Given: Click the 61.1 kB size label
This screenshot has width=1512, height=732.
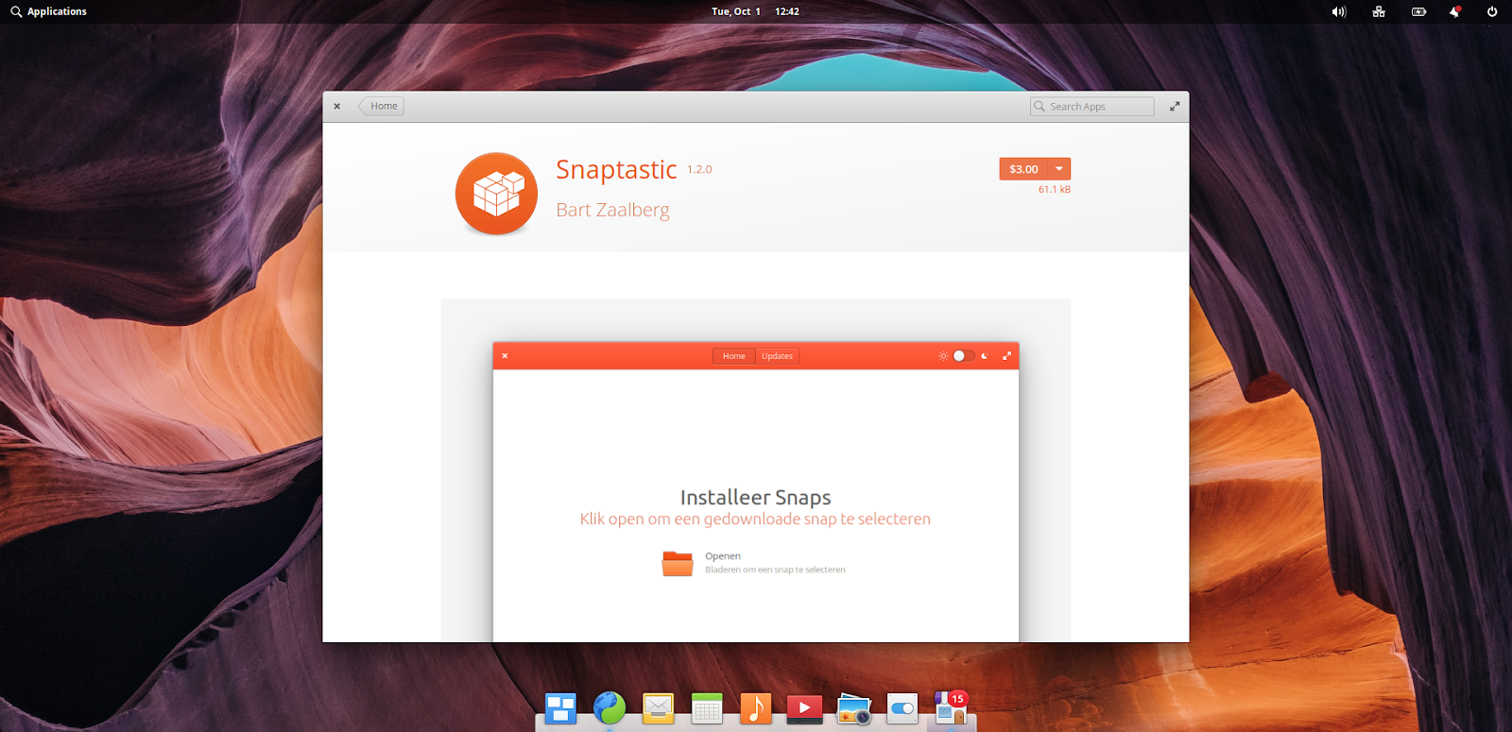Looking at the screenshot, I should click(x=1055, y=189).
